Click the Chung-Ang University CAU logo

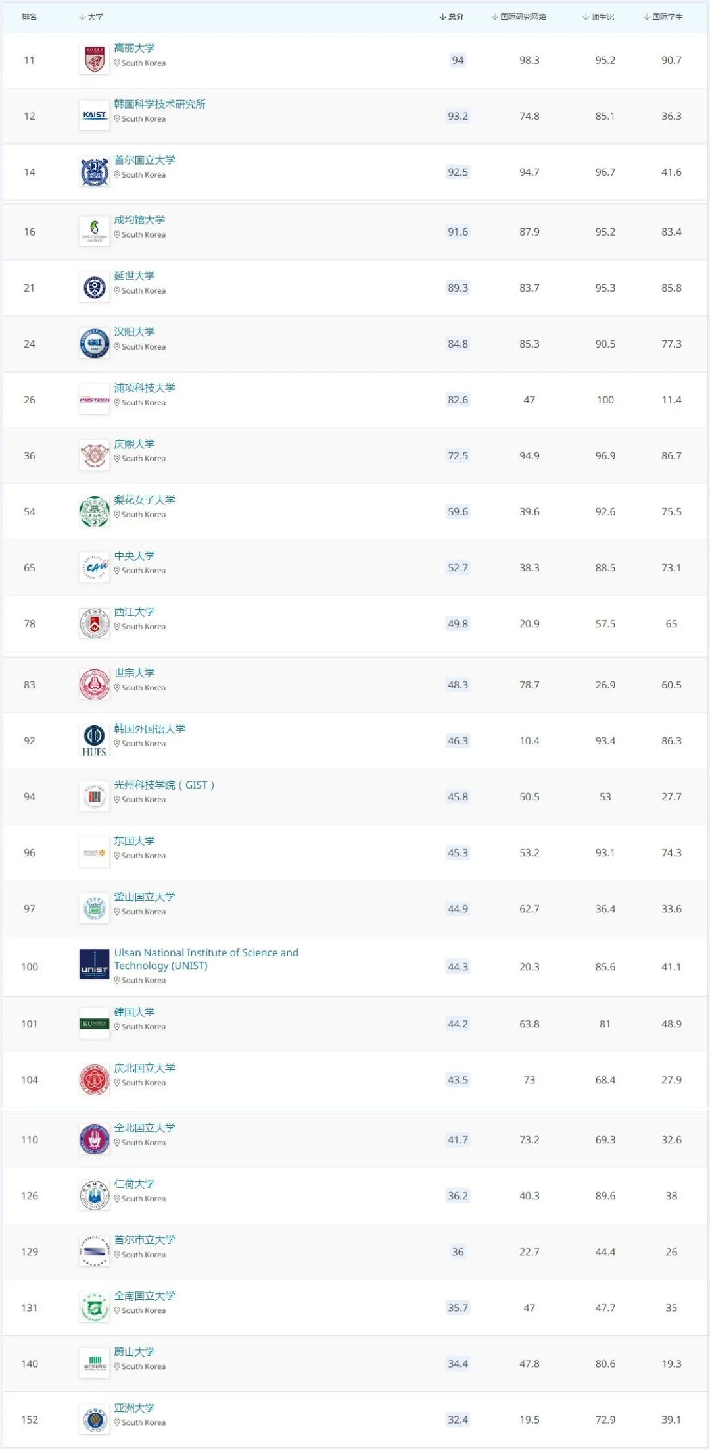coord(94,567)
